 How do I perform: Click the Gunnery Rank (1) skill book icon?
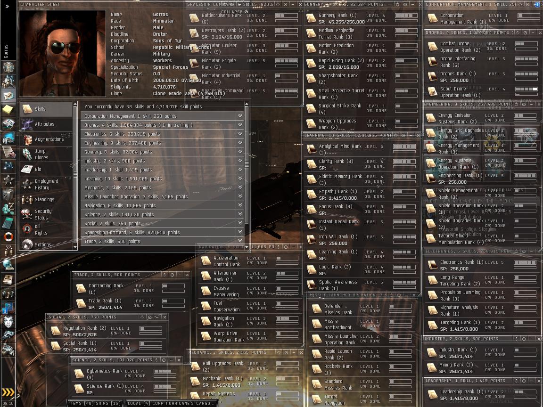click(x=311, y=18)
